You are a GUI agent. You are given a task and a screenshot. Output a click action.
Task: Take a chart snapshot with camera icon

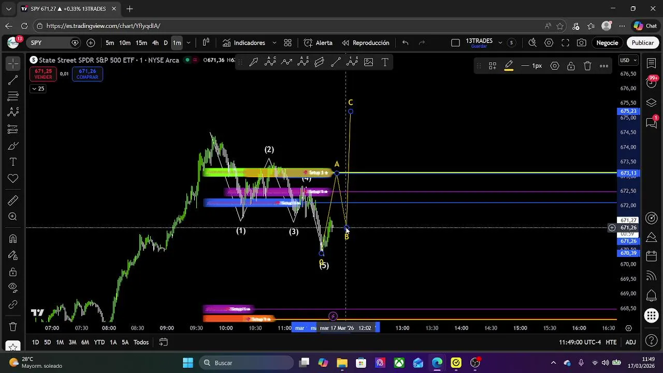point(582,43)
